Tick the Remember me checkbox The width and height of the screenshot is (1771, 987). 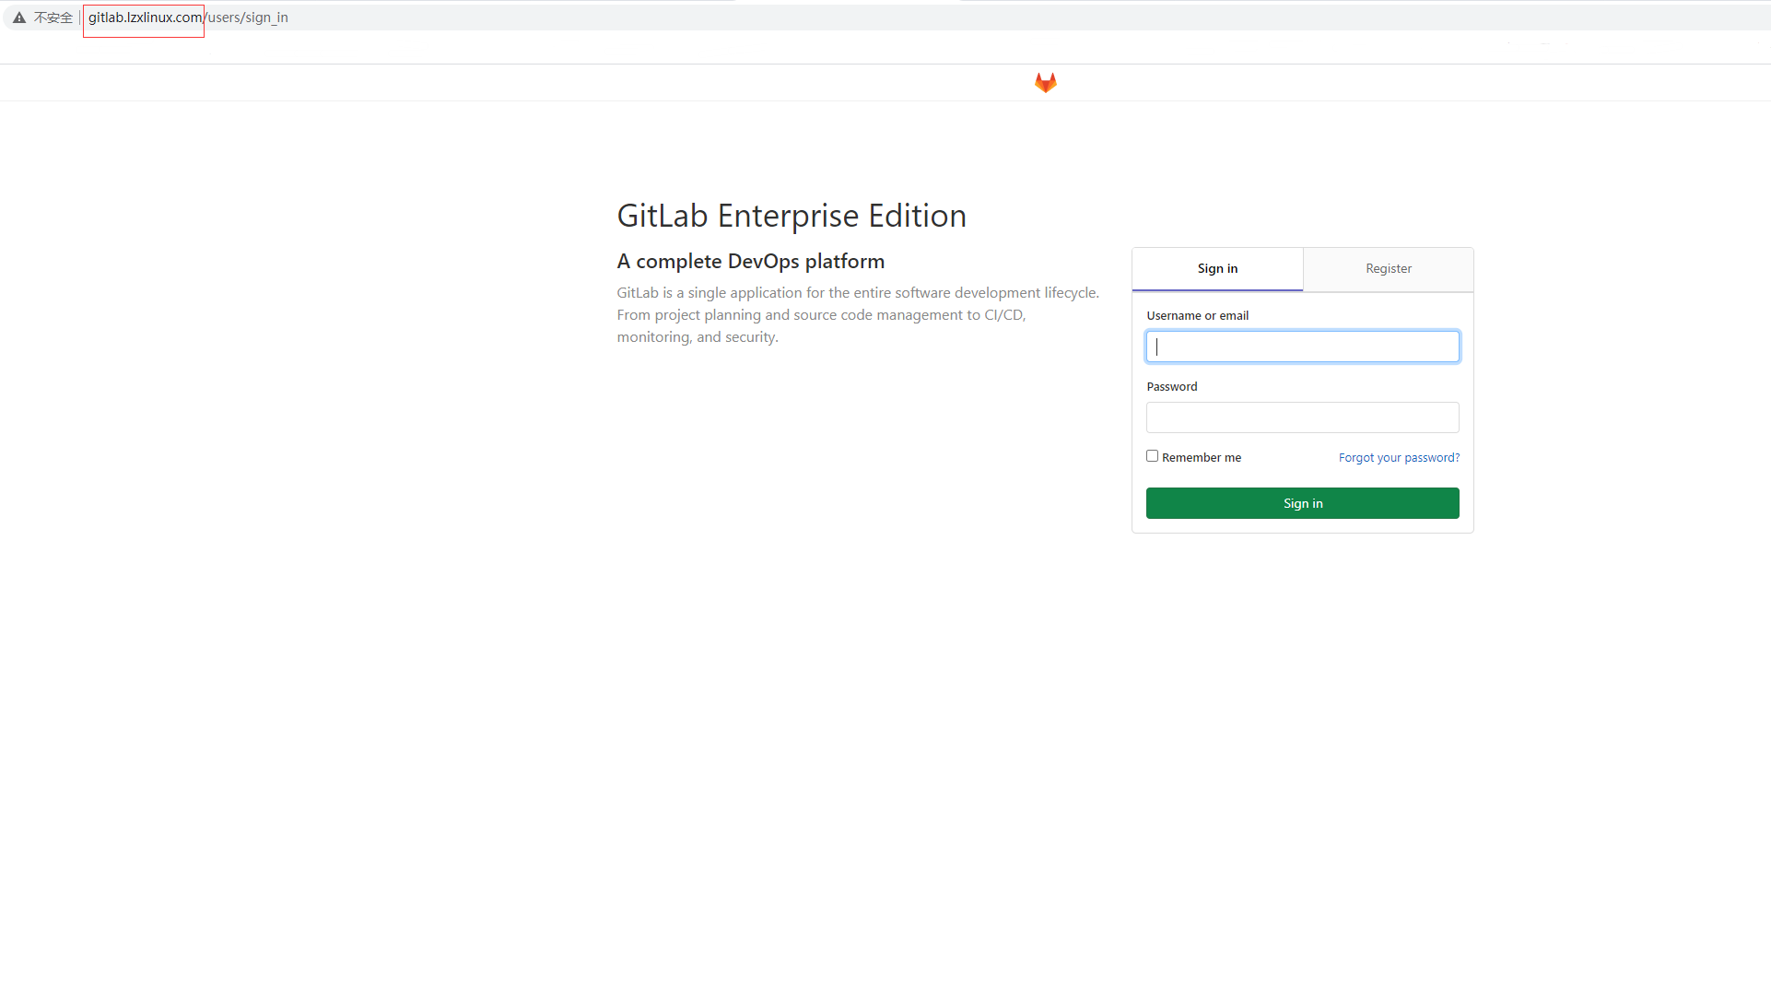1152,456
